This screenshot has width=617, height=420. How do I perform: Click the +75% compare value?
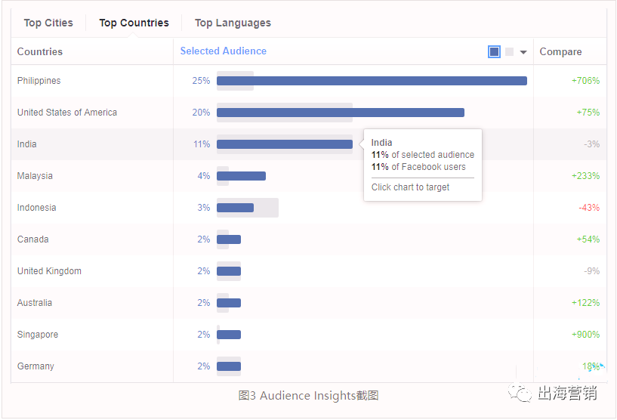point(588,113)
